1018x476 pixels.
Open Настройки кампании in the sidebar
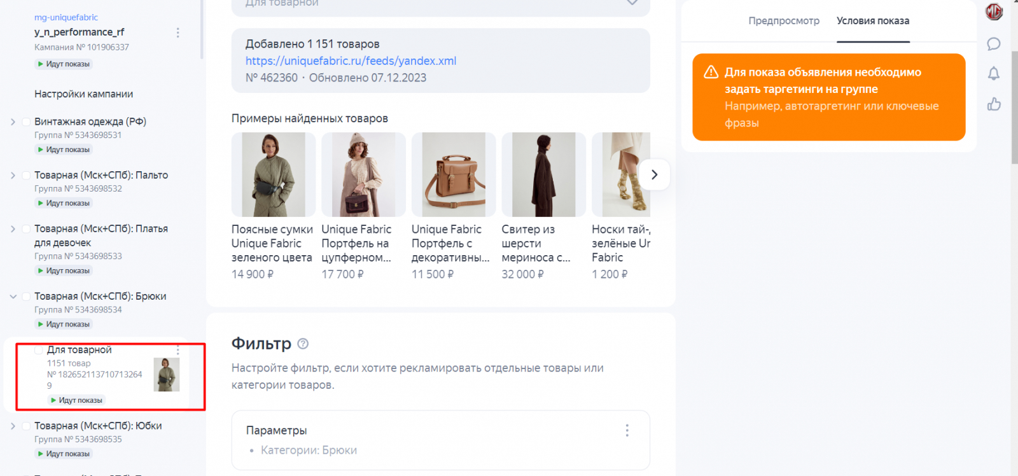coord(83,94)
